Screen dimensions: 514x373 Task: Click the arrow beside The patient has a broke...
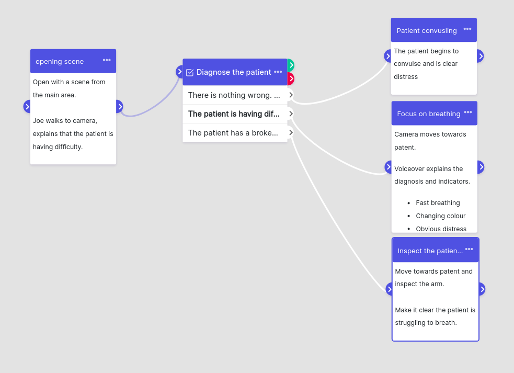point(291,132)
